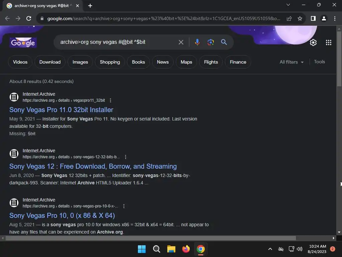The image size is (342, 257).
Task: Clear the search box text
Action: click(181, 42)
